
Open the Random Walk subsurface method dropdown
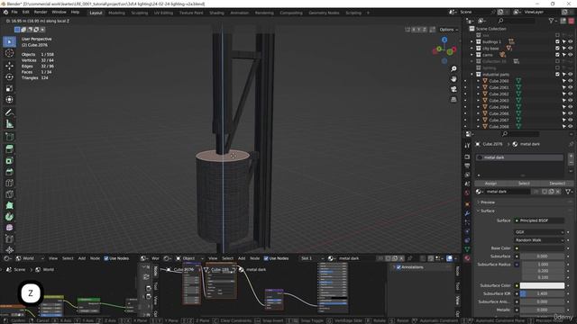[539, 240]
